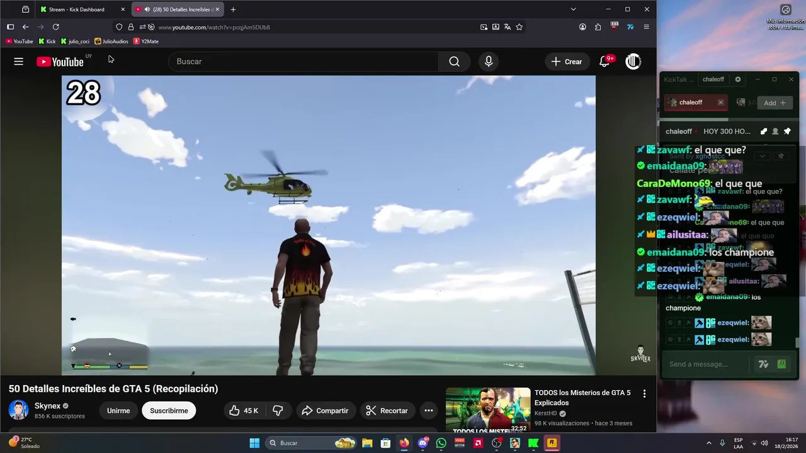Open the YouTube notifications bell
806x453 pixels.
[605, 61]
